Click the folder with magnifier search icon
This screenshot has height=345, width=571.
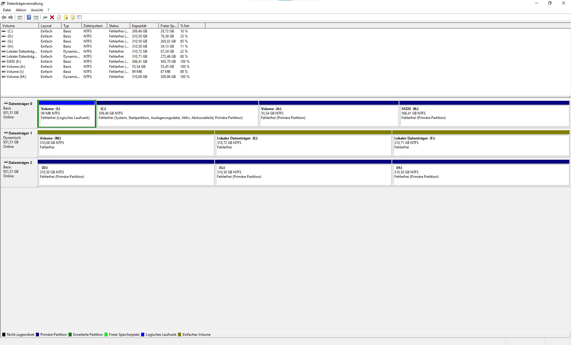point(73,18)
